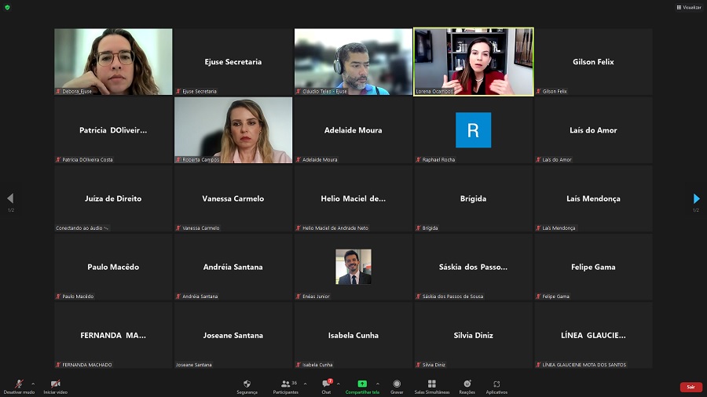Open the Aplicativos panel
The height and width of the screenshot is (397, 707).
(x=496, y=386)
